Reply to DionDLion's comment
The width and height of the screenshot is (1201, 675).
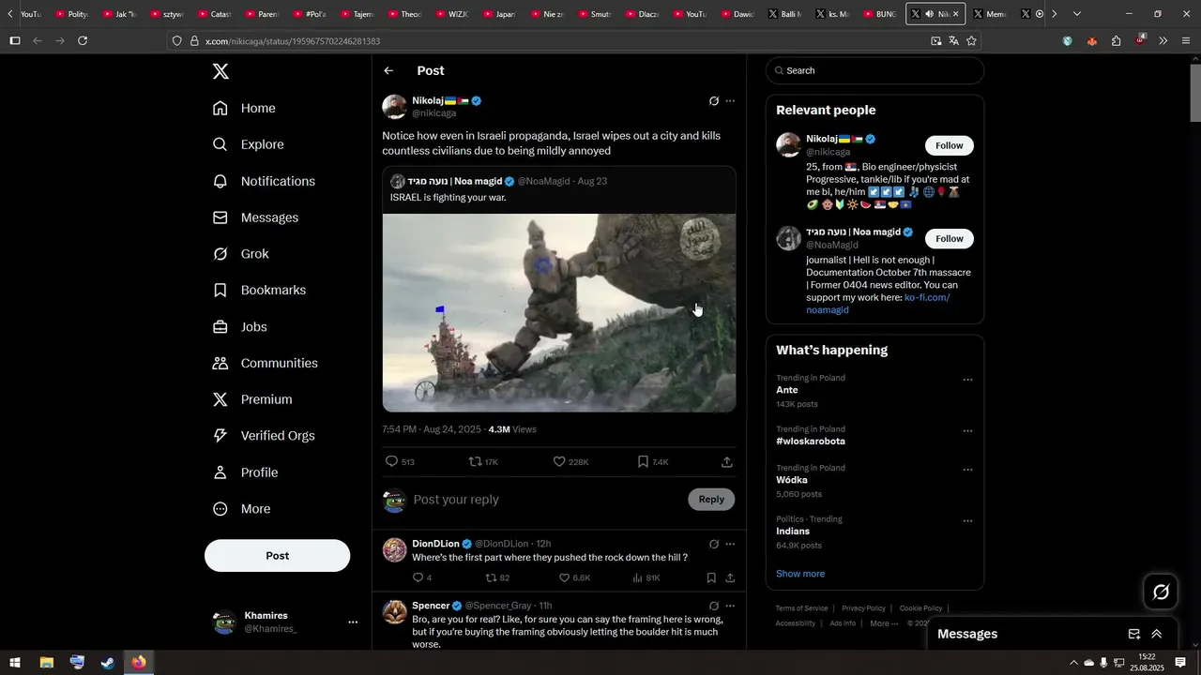[x=421, y=578]
